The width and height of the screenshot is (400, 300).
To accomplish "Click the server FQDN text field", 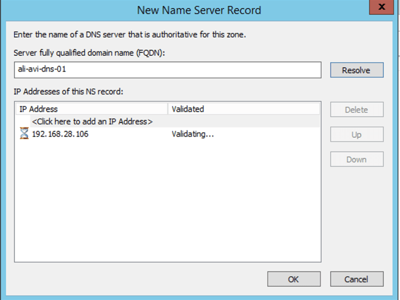I will [167, 70].
